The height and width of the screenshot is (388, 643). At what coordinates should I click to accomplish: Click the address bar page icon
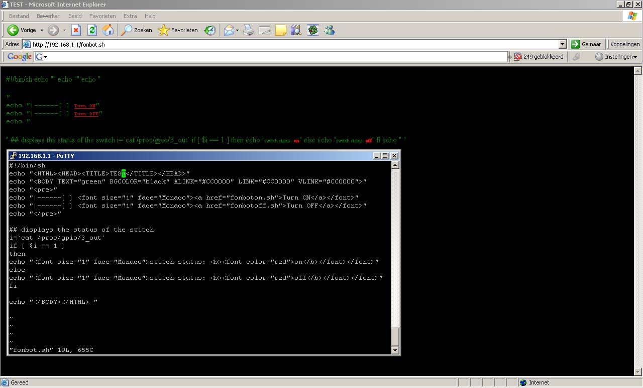[x=27, y=44]
